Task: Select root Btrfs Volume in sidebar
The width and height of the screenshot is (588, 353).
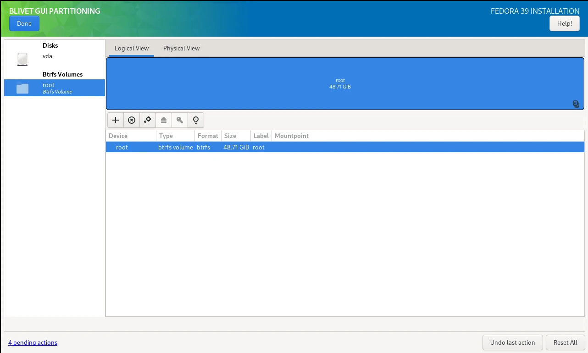Action: 55,88
